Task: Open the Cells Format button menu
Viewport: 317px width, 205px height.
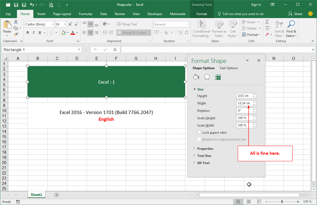Action: pos(251,35)
